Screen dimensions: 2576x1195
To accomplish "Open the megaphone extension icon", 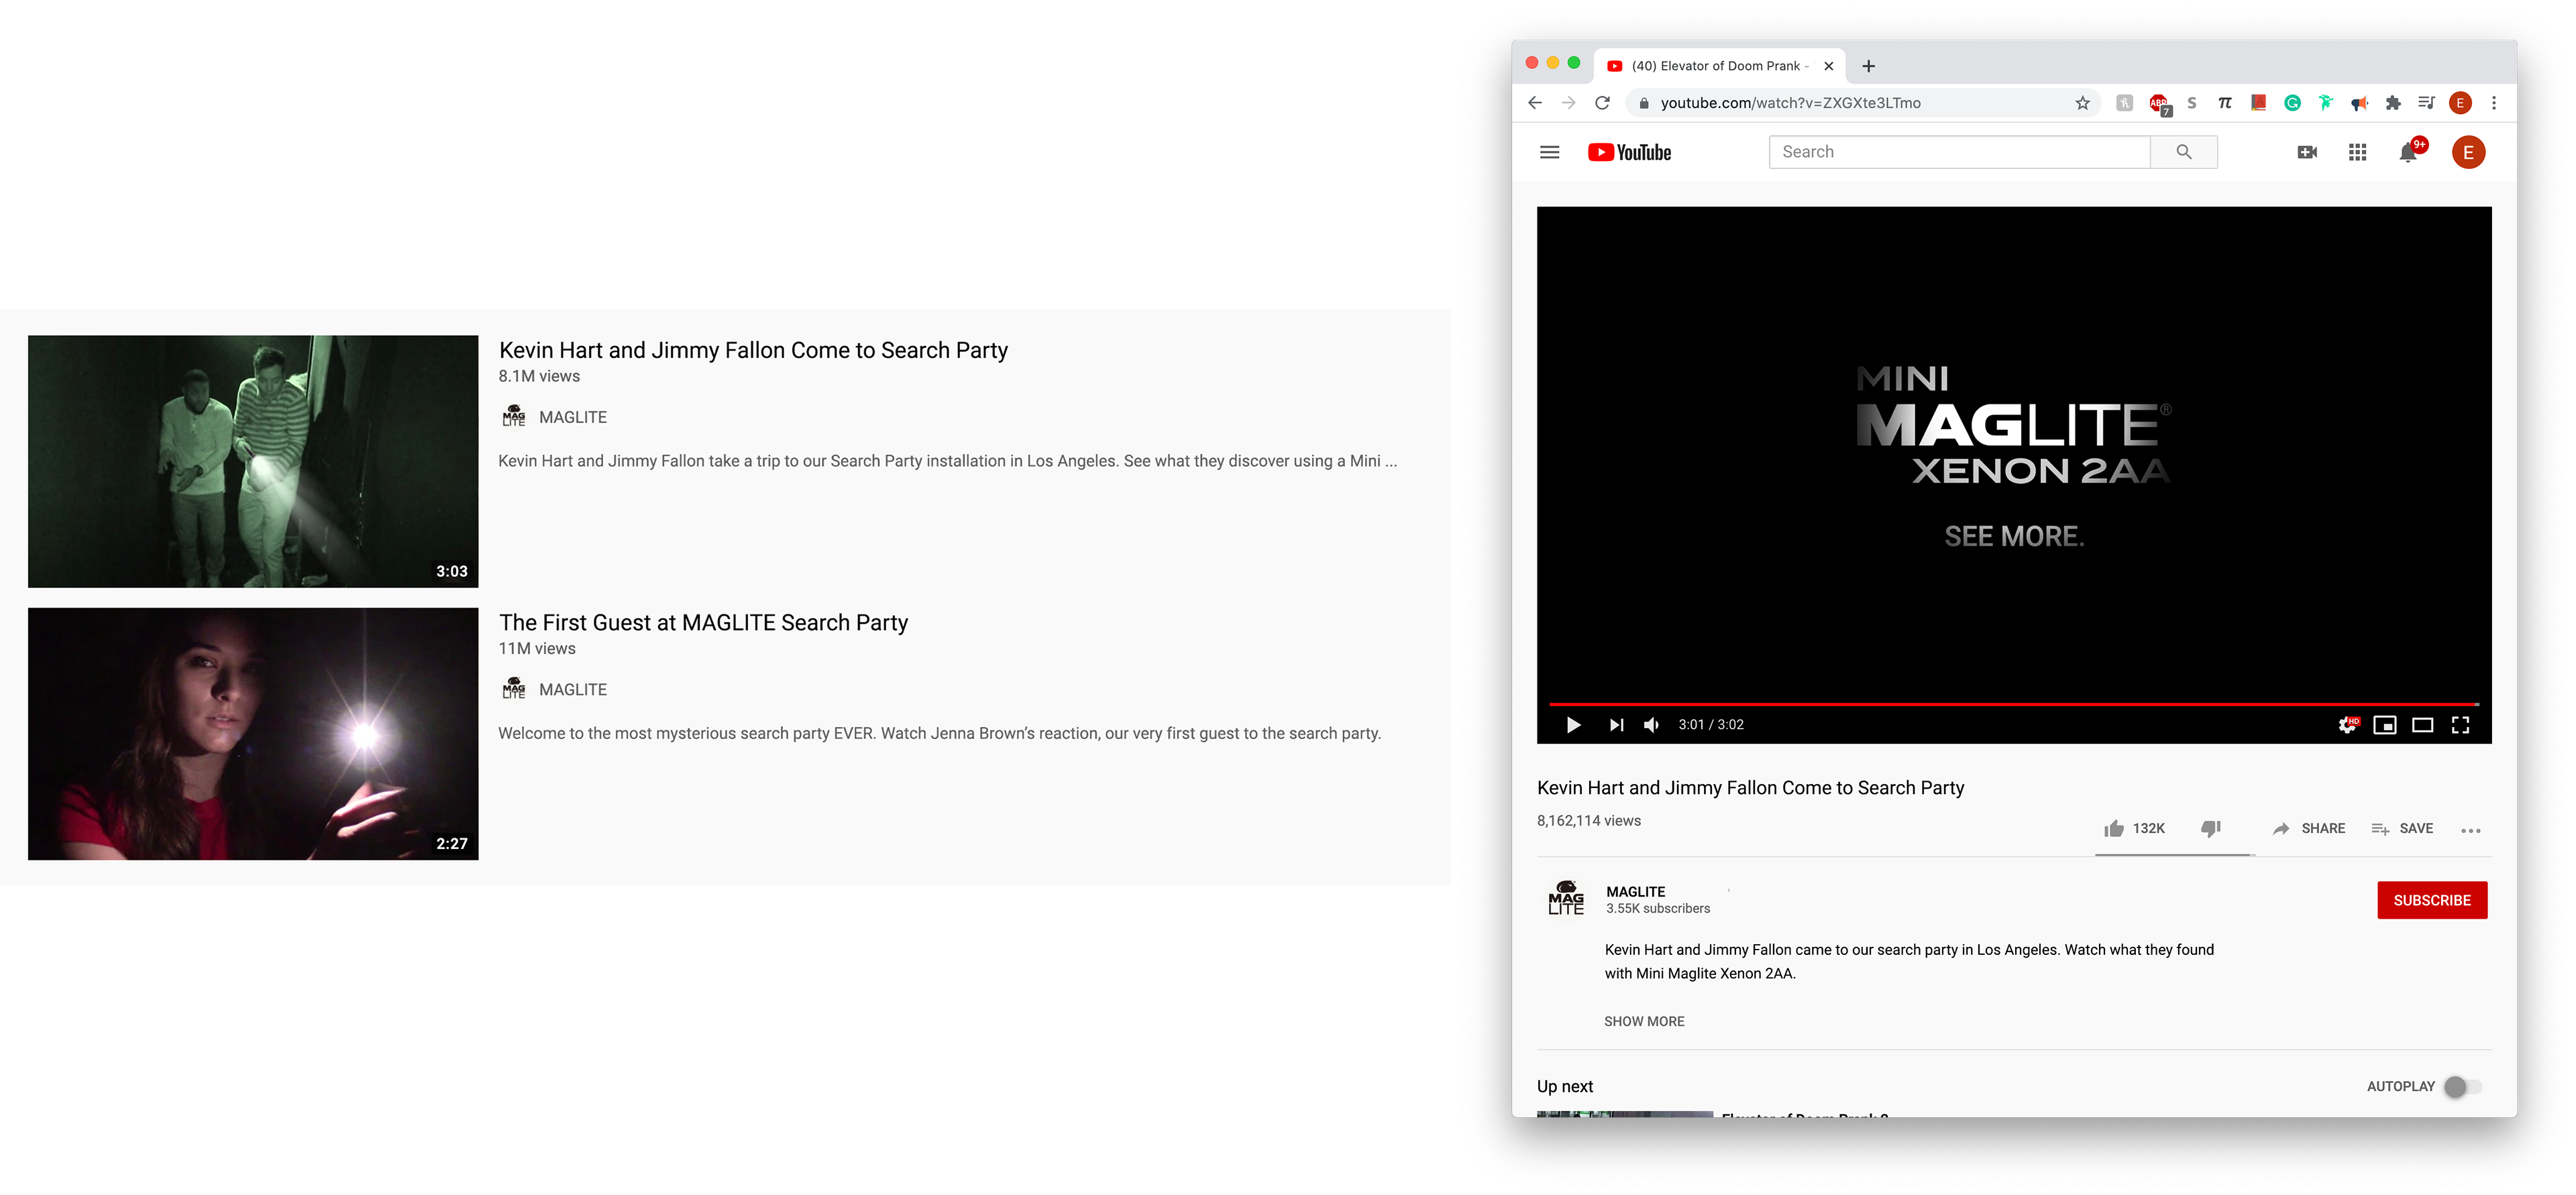I will click(x=2359, y=103).
